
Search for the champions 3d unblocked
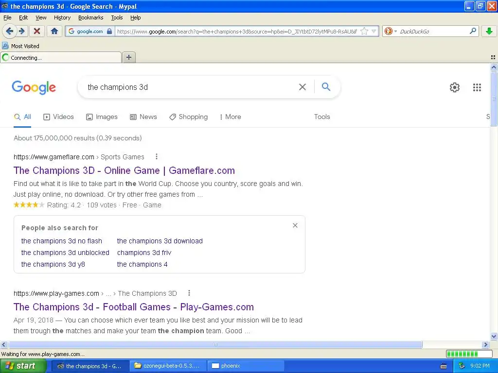tap(65, 253)
